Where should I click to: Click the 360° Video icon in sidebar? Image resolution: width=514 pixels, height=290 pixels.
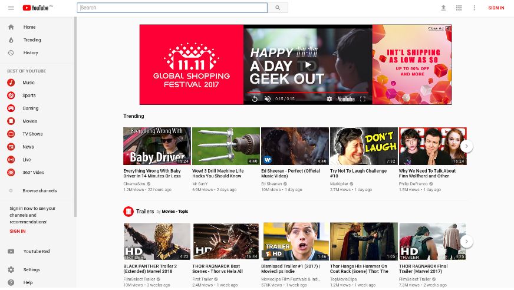point(11,173)
